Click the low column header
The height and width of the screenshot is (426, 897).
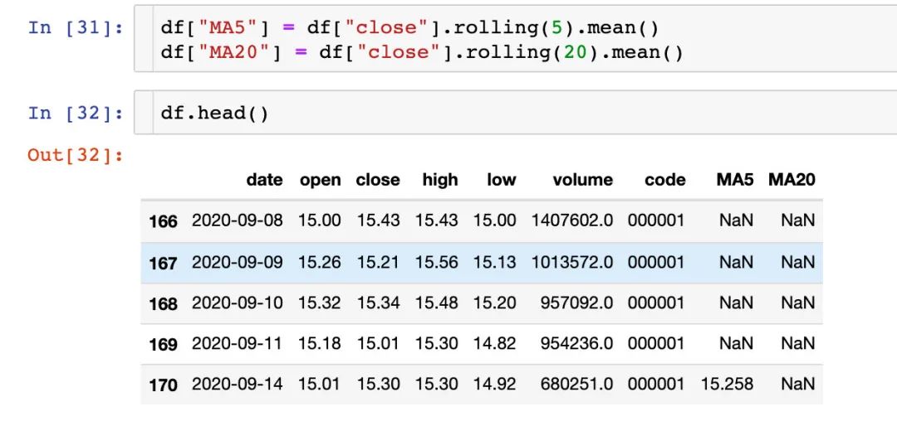(501, 180)
